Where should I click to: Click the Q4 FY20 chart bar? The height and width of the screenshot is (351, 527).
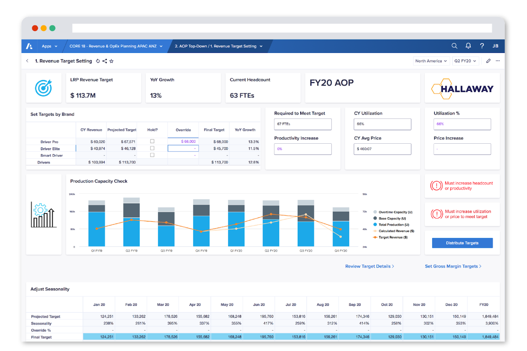pyautogui.click(x=341, y=227)
